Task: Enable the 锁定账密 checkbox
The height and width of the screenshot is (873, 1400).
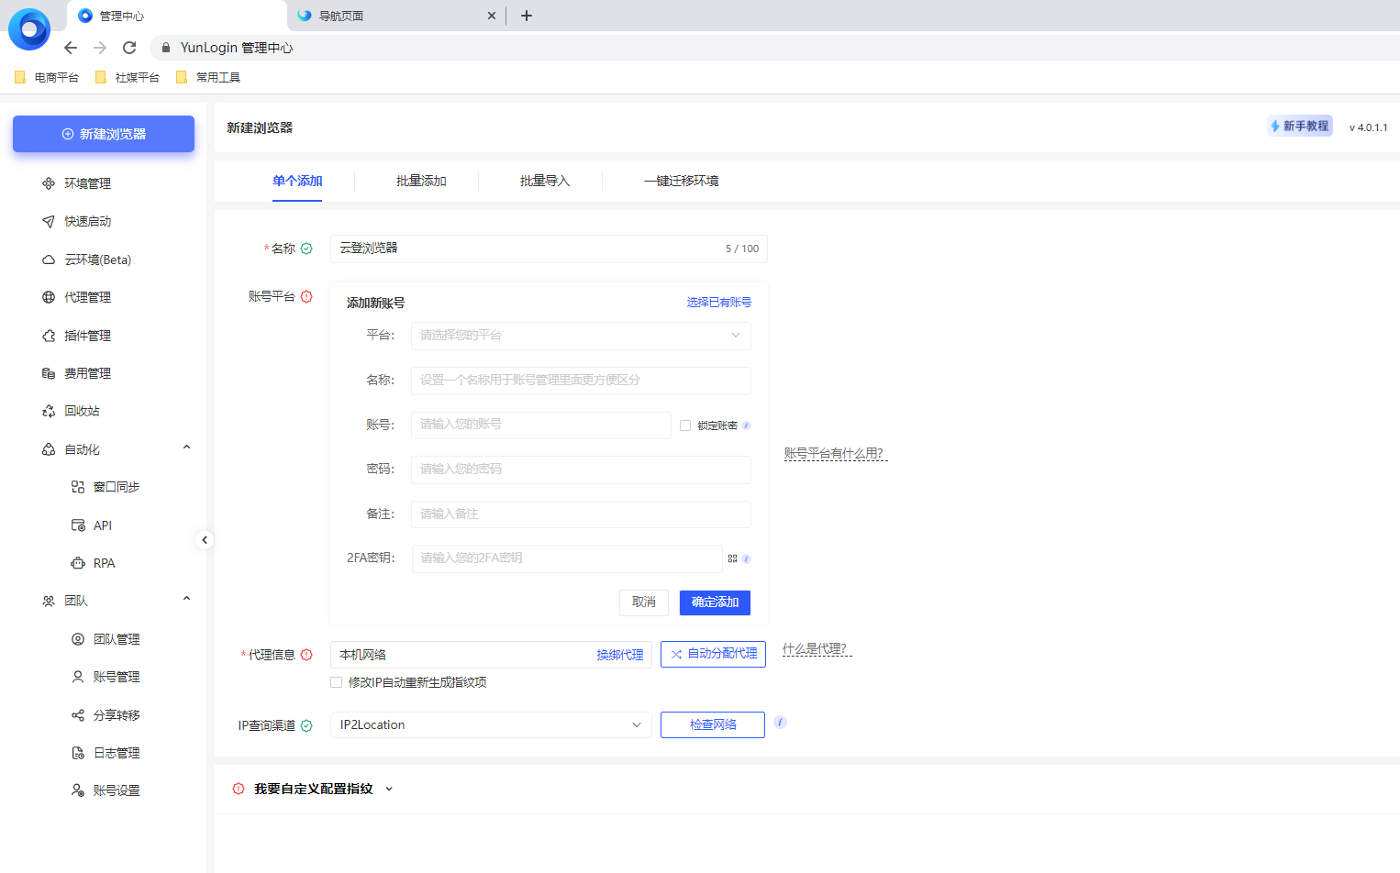Action: coord(685,425)
